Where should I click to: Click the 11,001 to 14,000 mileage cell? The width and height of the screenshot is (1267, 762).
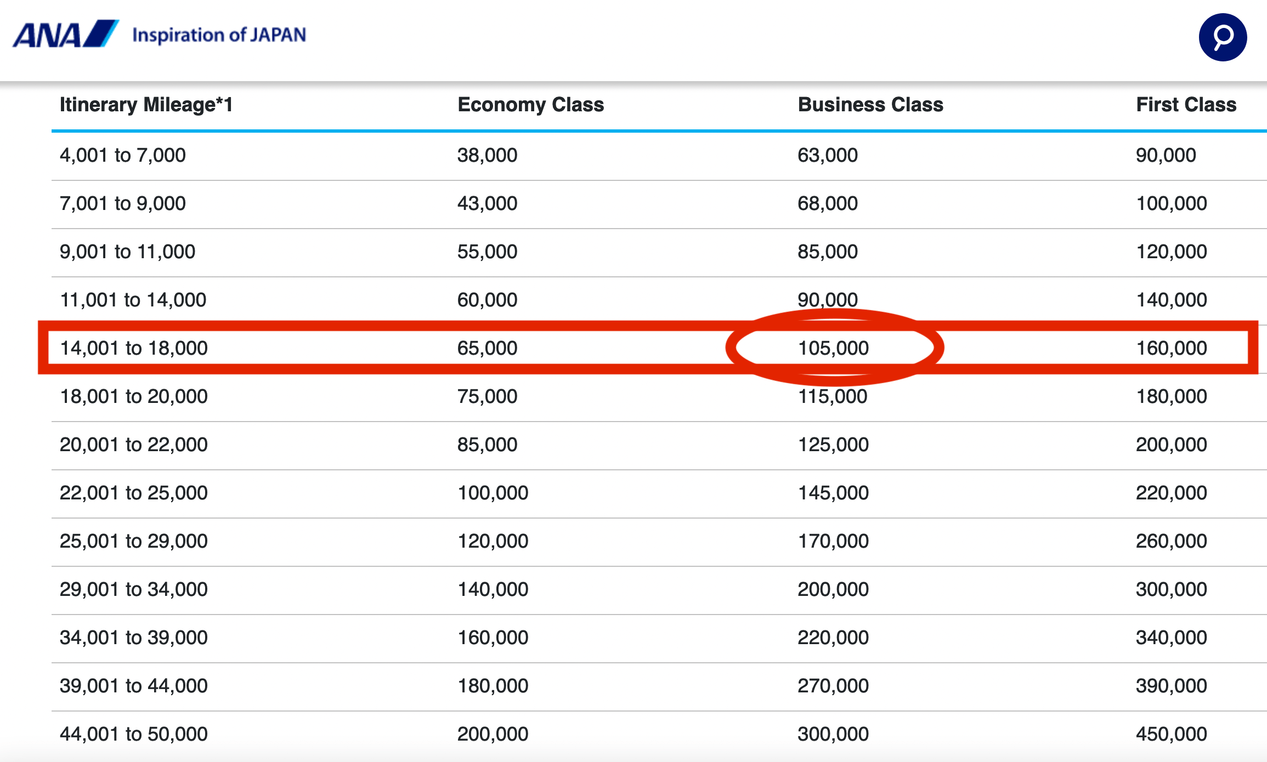point(133,300)
